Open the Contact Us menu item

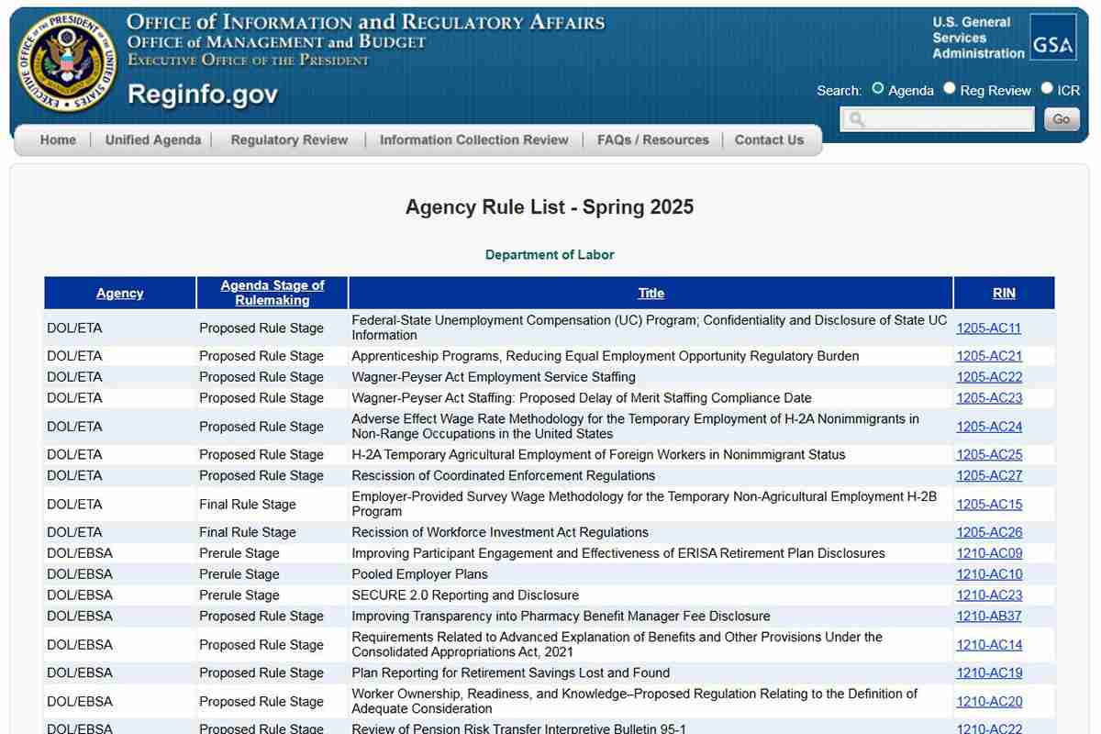click(x=769, y=140)
